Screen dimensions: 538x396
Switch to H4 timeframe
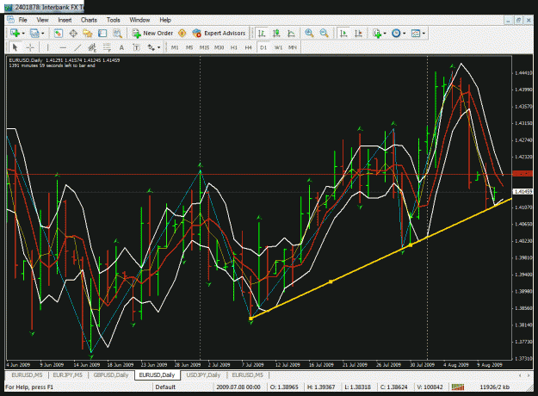click(x=249, y=47)
